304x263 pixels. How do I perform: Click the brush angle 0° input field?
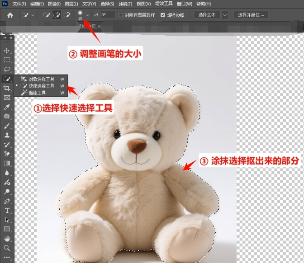pyautogui.click(x=108, y=15)
